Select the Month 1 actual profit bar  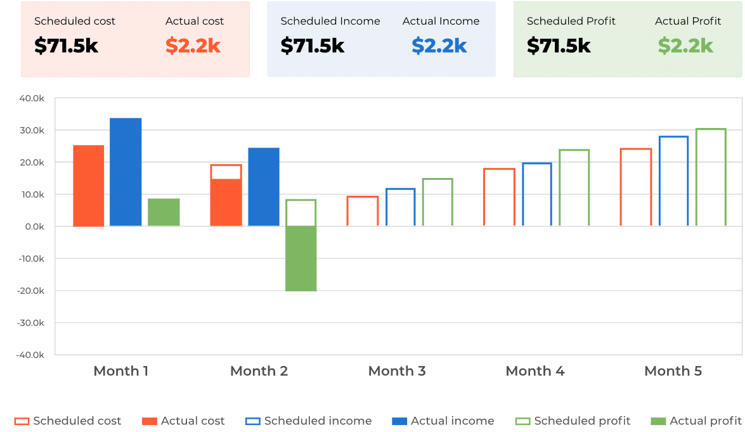click(x=164, y=212)
